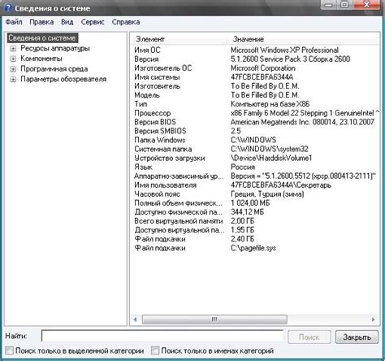Select the Версия SMBIOS row
385x361 pixels.
(255, 131)
